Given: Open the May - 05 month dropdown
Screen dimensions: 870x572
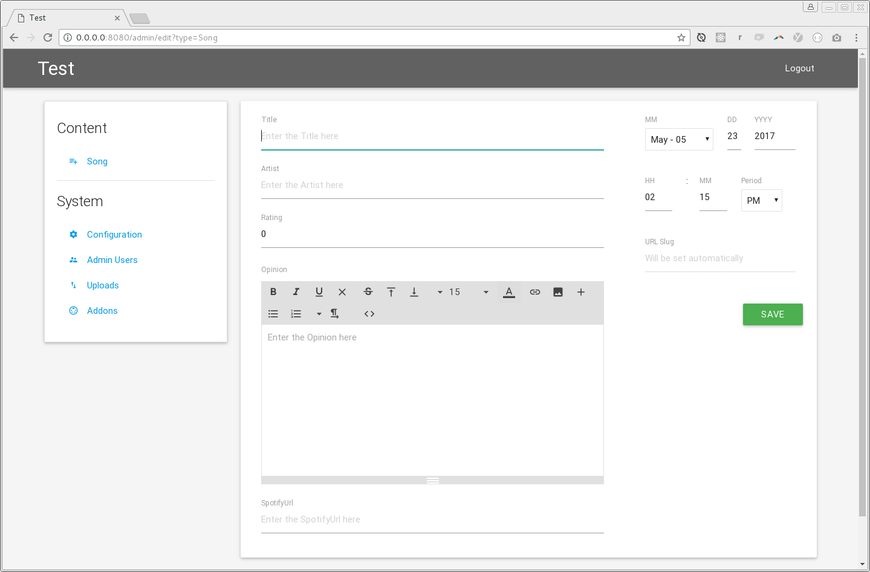Looking at the screenshot, I should [x=678, y=139].
